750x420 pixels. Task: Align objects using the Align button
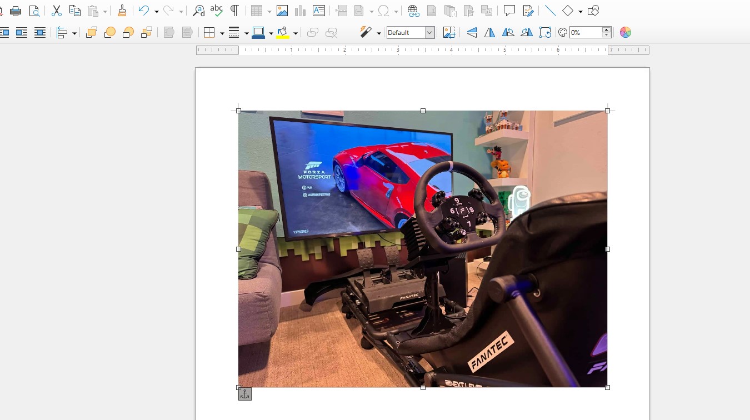point(62,33)
